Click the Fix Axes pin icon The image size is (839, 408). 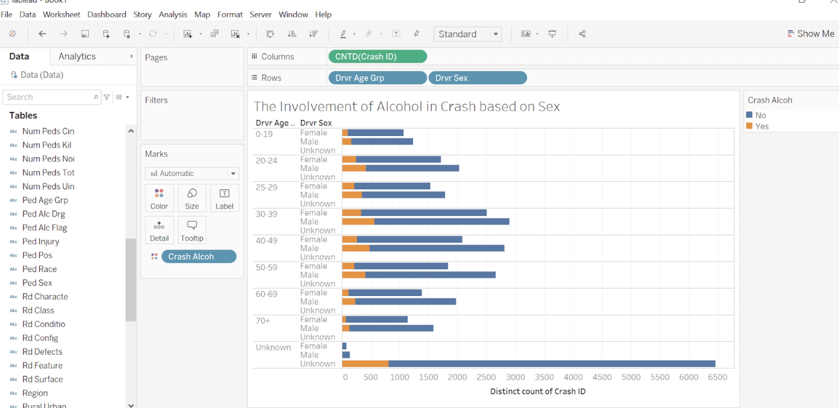pyautogui.click(x=417, y=34)
